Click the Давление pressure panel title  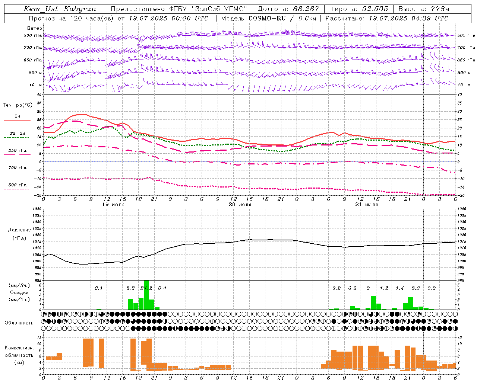click(x=19, y=230)
